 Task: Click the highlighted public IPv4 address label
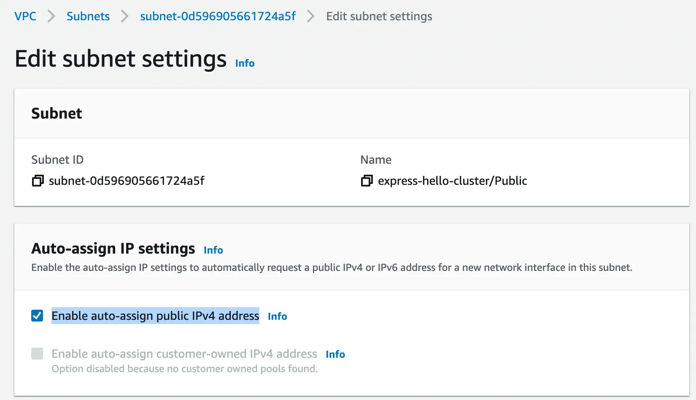click(x=155, y=316)
